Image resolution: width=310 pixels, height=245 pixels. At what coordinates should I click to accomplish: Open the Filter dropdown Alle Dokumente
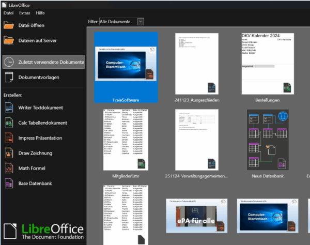tap(118, 21)
